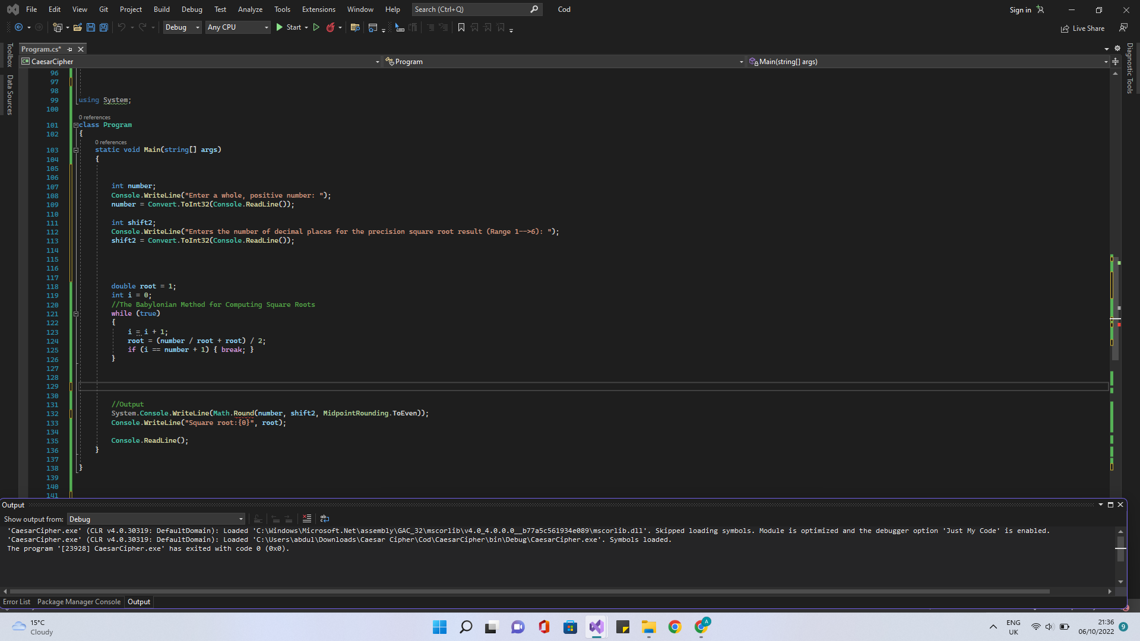Screen dimensions: 1140x641
Task: Click the Hot Reload flame icon
Action: (x=331, y=27)
